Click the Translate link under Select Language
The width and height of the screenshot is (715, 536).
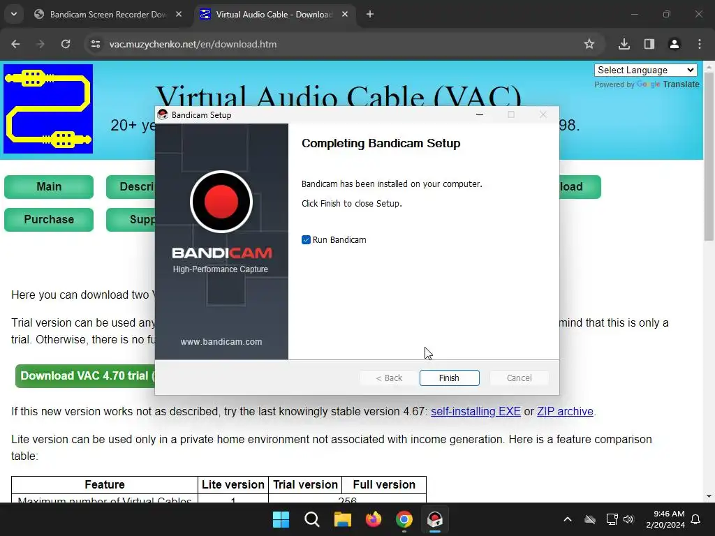click(681, 84)
